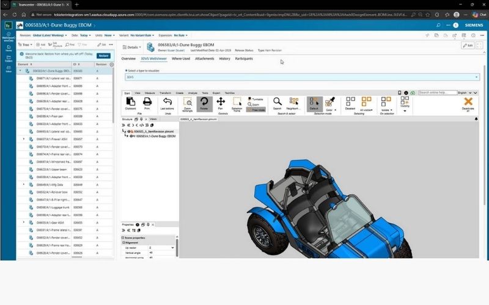
Task: Open the Measure ribbon tab
Action: click(149, 93)
